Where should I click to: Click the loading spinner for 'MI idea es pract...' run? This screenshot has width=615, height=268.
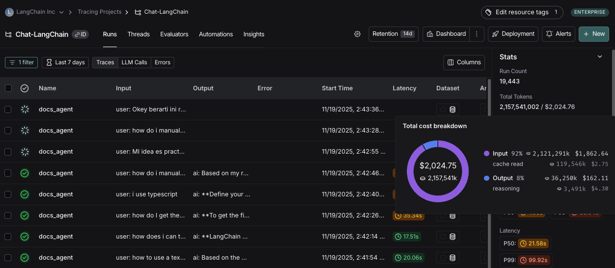tap(25, 152)
